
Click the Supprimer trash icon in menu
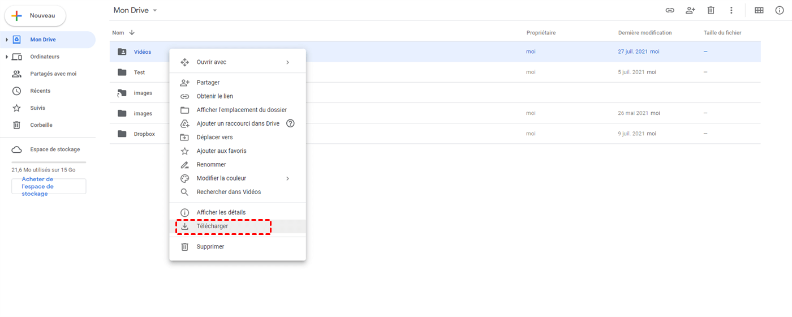(x=184, y=247)
